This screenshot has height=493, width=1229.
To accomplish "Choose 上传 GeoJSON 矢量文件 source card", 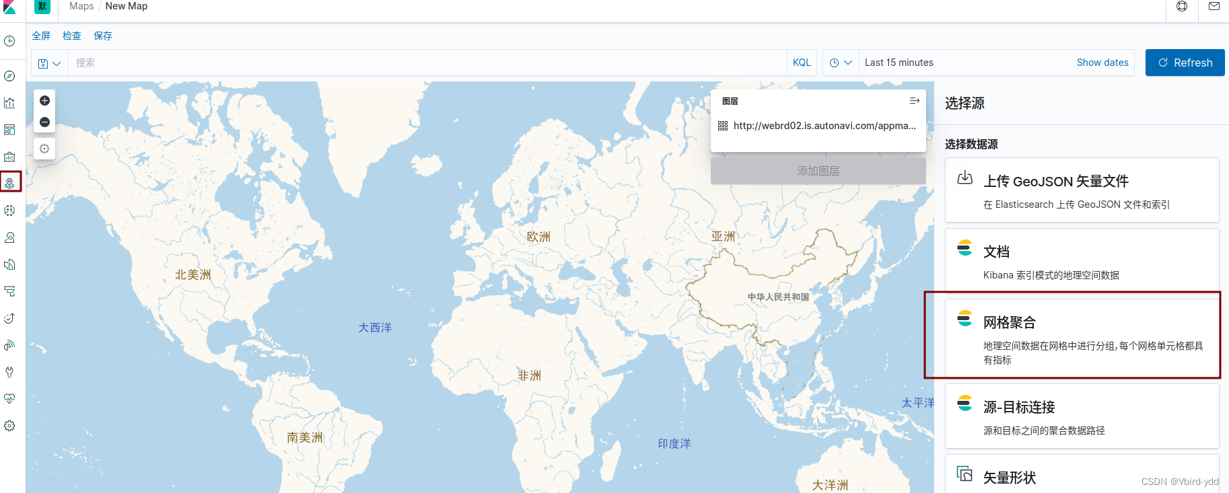I will coord(1082,190).
